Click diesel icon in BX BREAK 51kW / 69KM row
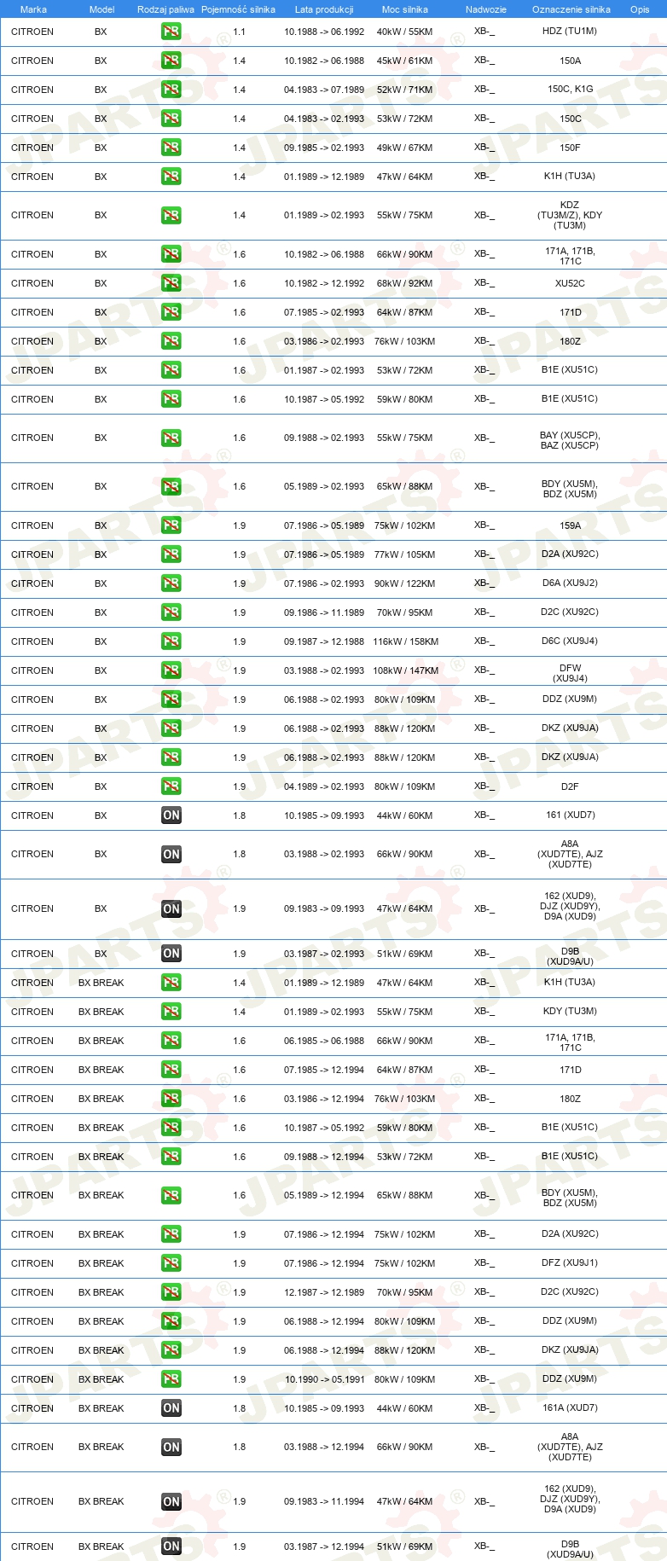667x1561 pixels. 171,1546
